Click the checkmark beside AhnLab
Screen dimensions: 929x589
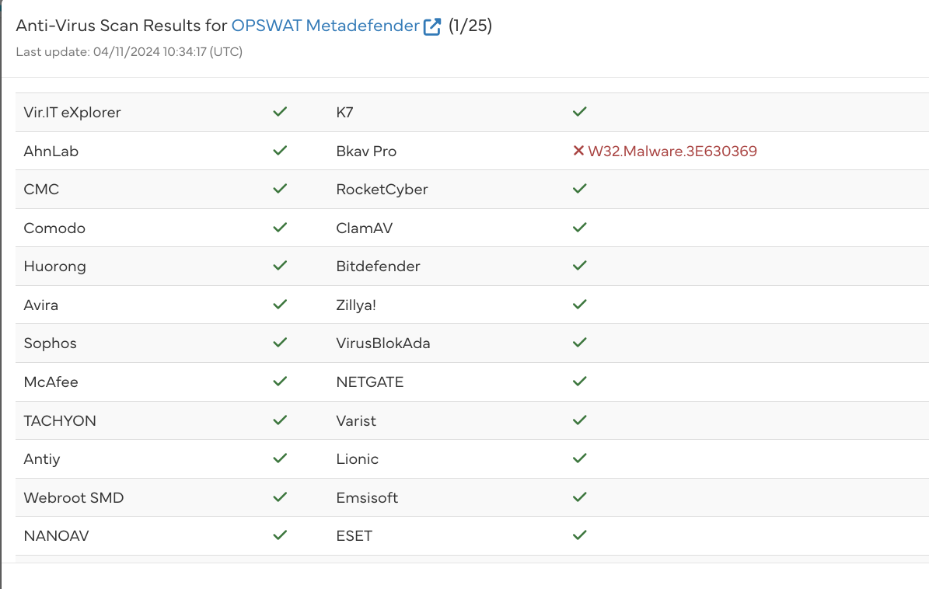[x=280, y=151]
